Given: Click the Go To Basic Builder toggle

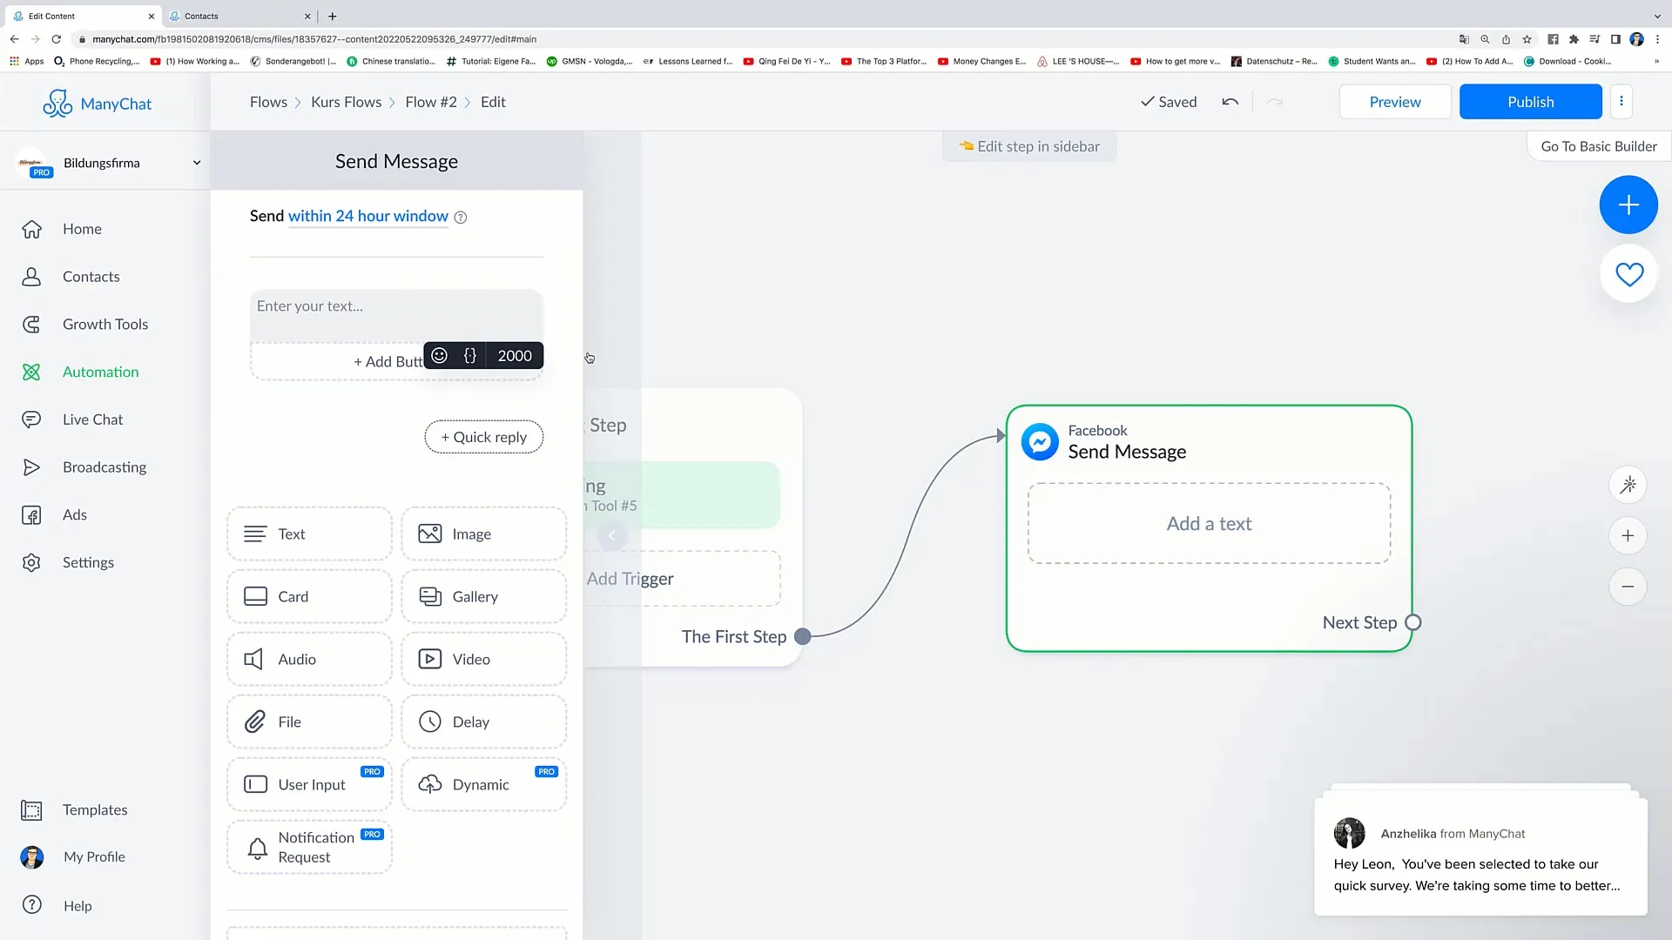Looking at the screenshot, I should pyautogui.click(x=1599, y=145).
